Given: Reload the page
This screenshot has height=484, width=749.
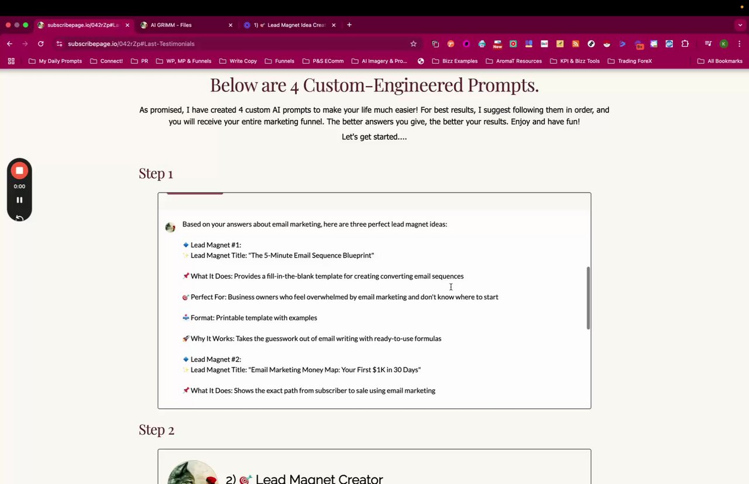Looking at the screenshot, I should (x=40, y=44).
